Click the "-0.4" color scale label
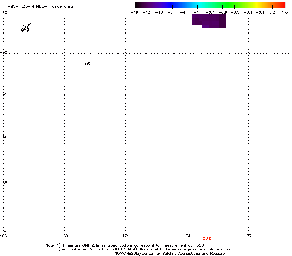The height and width of the screenshot is (256, 292). pyautogui.click(x=248, y=13)
